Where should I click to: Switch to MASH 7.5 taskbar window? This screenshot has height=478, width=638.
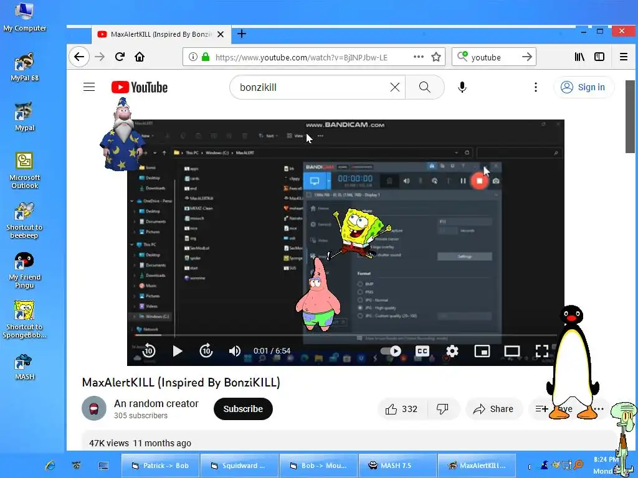[398, 466]
